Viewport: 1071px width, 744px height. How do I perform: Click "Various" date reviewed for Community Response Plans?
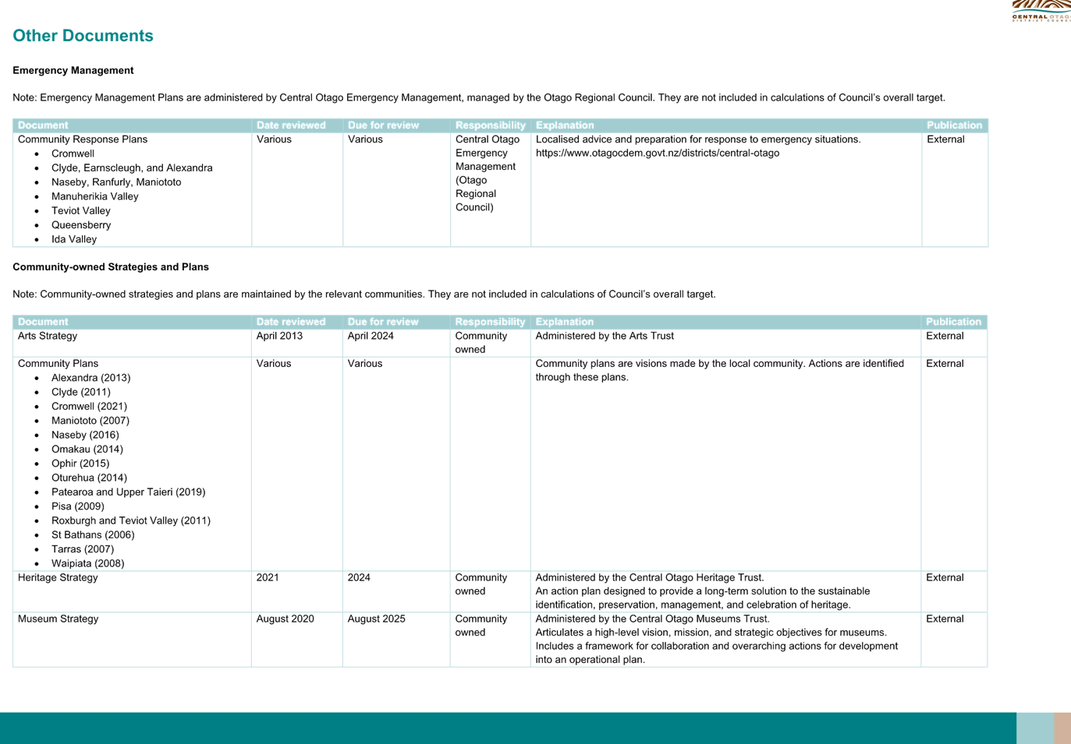274,139
